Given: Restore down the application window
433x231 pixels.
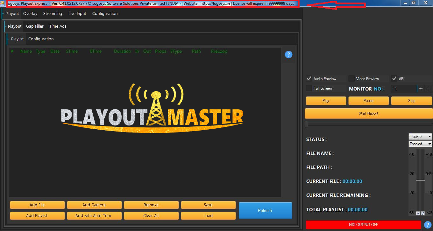Looking at the screenshot, I should (413, 3).
